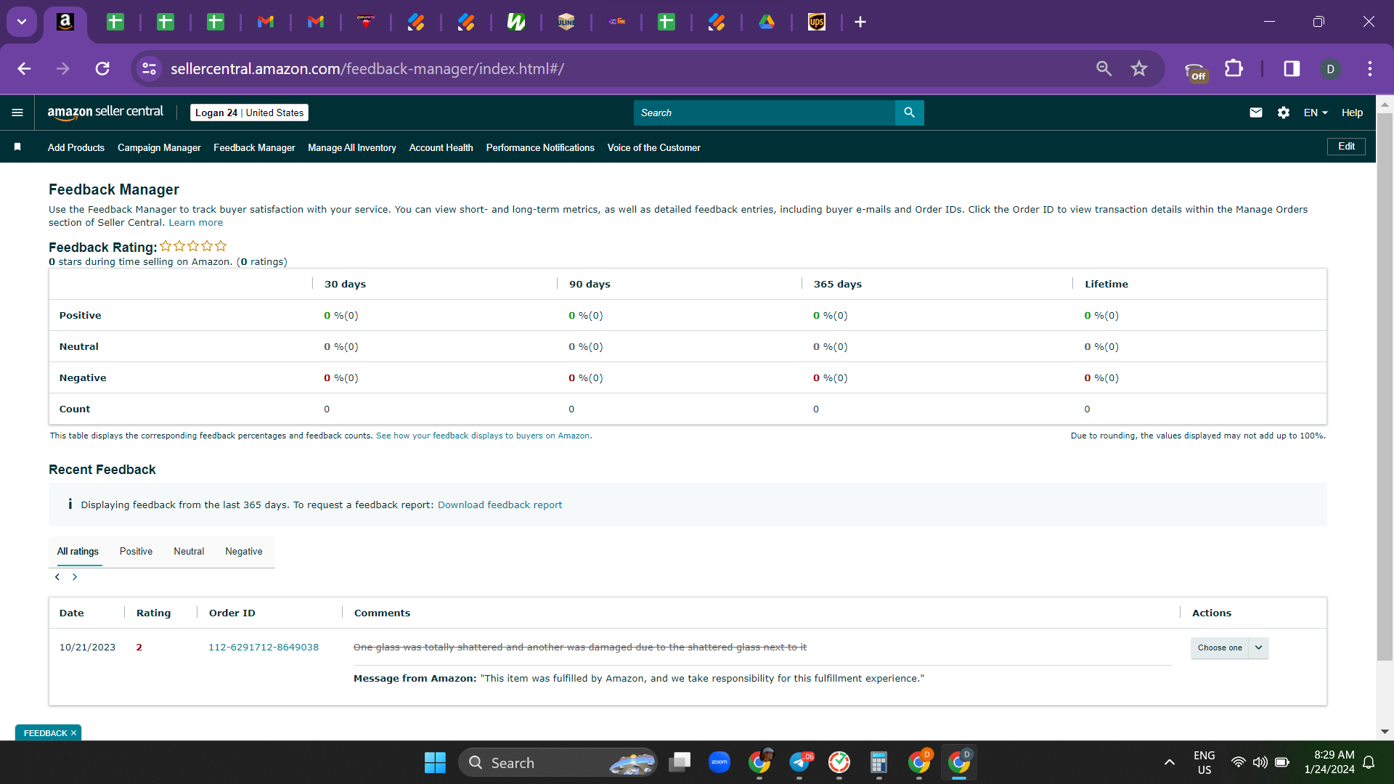Screen dimensions: 1394x784
Task: Open the tab search dropdown arrow
Action: point(22,22)
